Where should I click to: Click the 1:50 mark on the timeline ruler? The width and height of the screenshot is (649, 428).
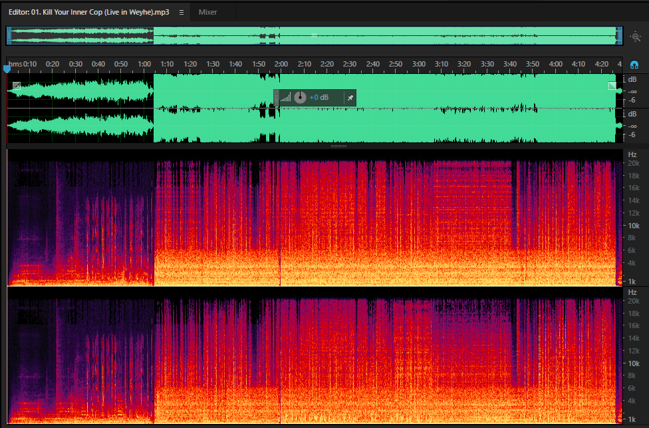coord(259,64)
